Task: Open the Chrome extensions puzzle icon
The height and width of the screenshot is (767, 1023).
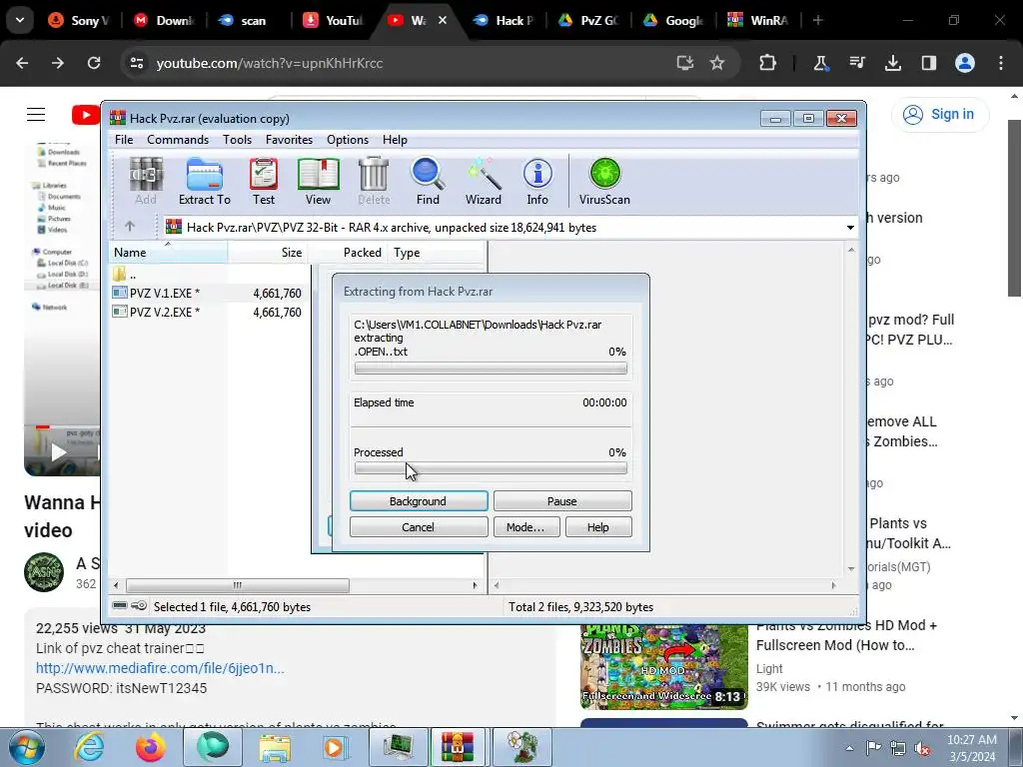Action: tap(768, 63)
